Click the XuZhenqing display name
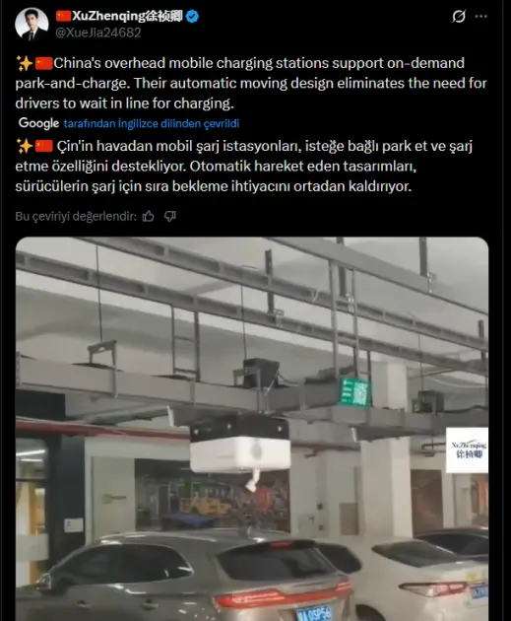This screenshot has height=621, width=511. pyautogui.click(x=127, y=16)
